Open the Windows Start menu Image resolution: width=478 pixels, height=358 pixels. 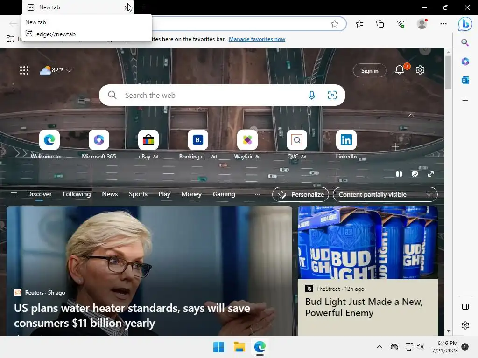(218, 347)
